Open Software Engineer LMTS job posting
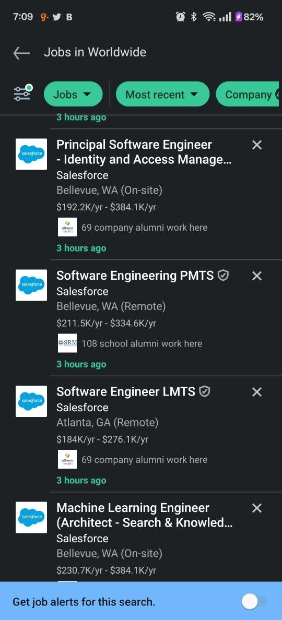Screen dimensions: 282x620 point(126,391)
